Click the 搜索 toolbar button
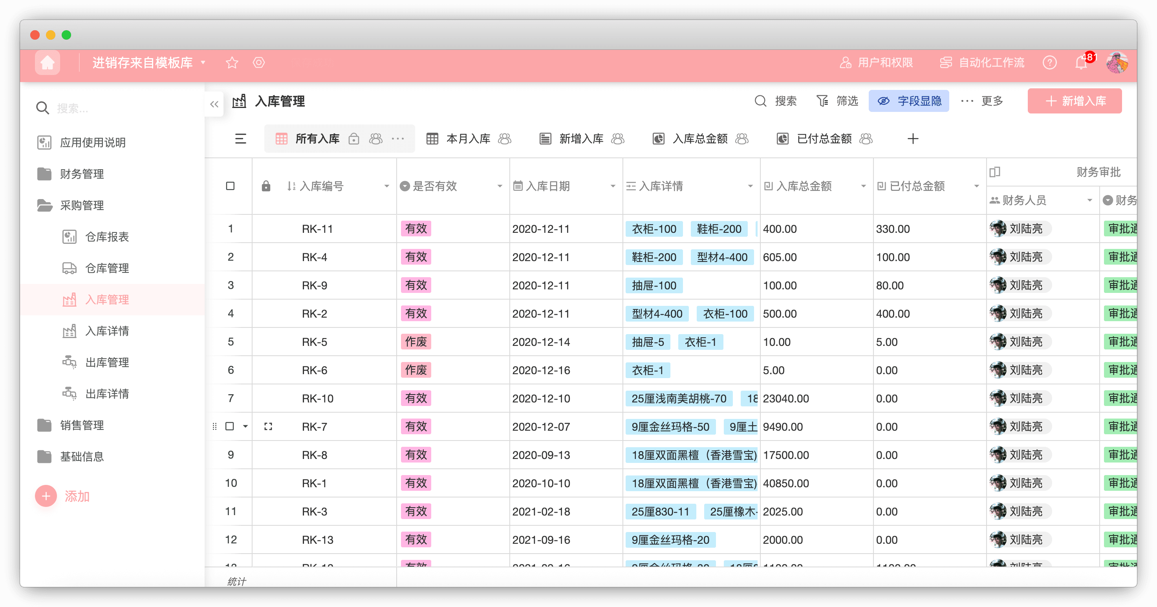The width and height of the screenshot is (1157, 607). 775,101
